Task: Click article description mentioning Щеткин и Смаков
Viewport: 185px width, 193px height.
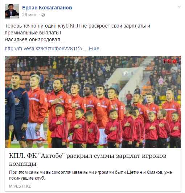Action: point(90,175)
